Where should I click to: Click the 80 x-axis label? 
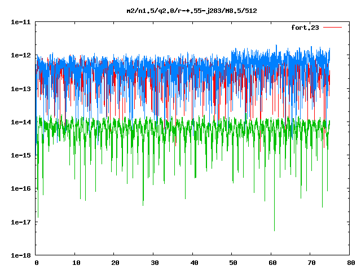point(351,263)
